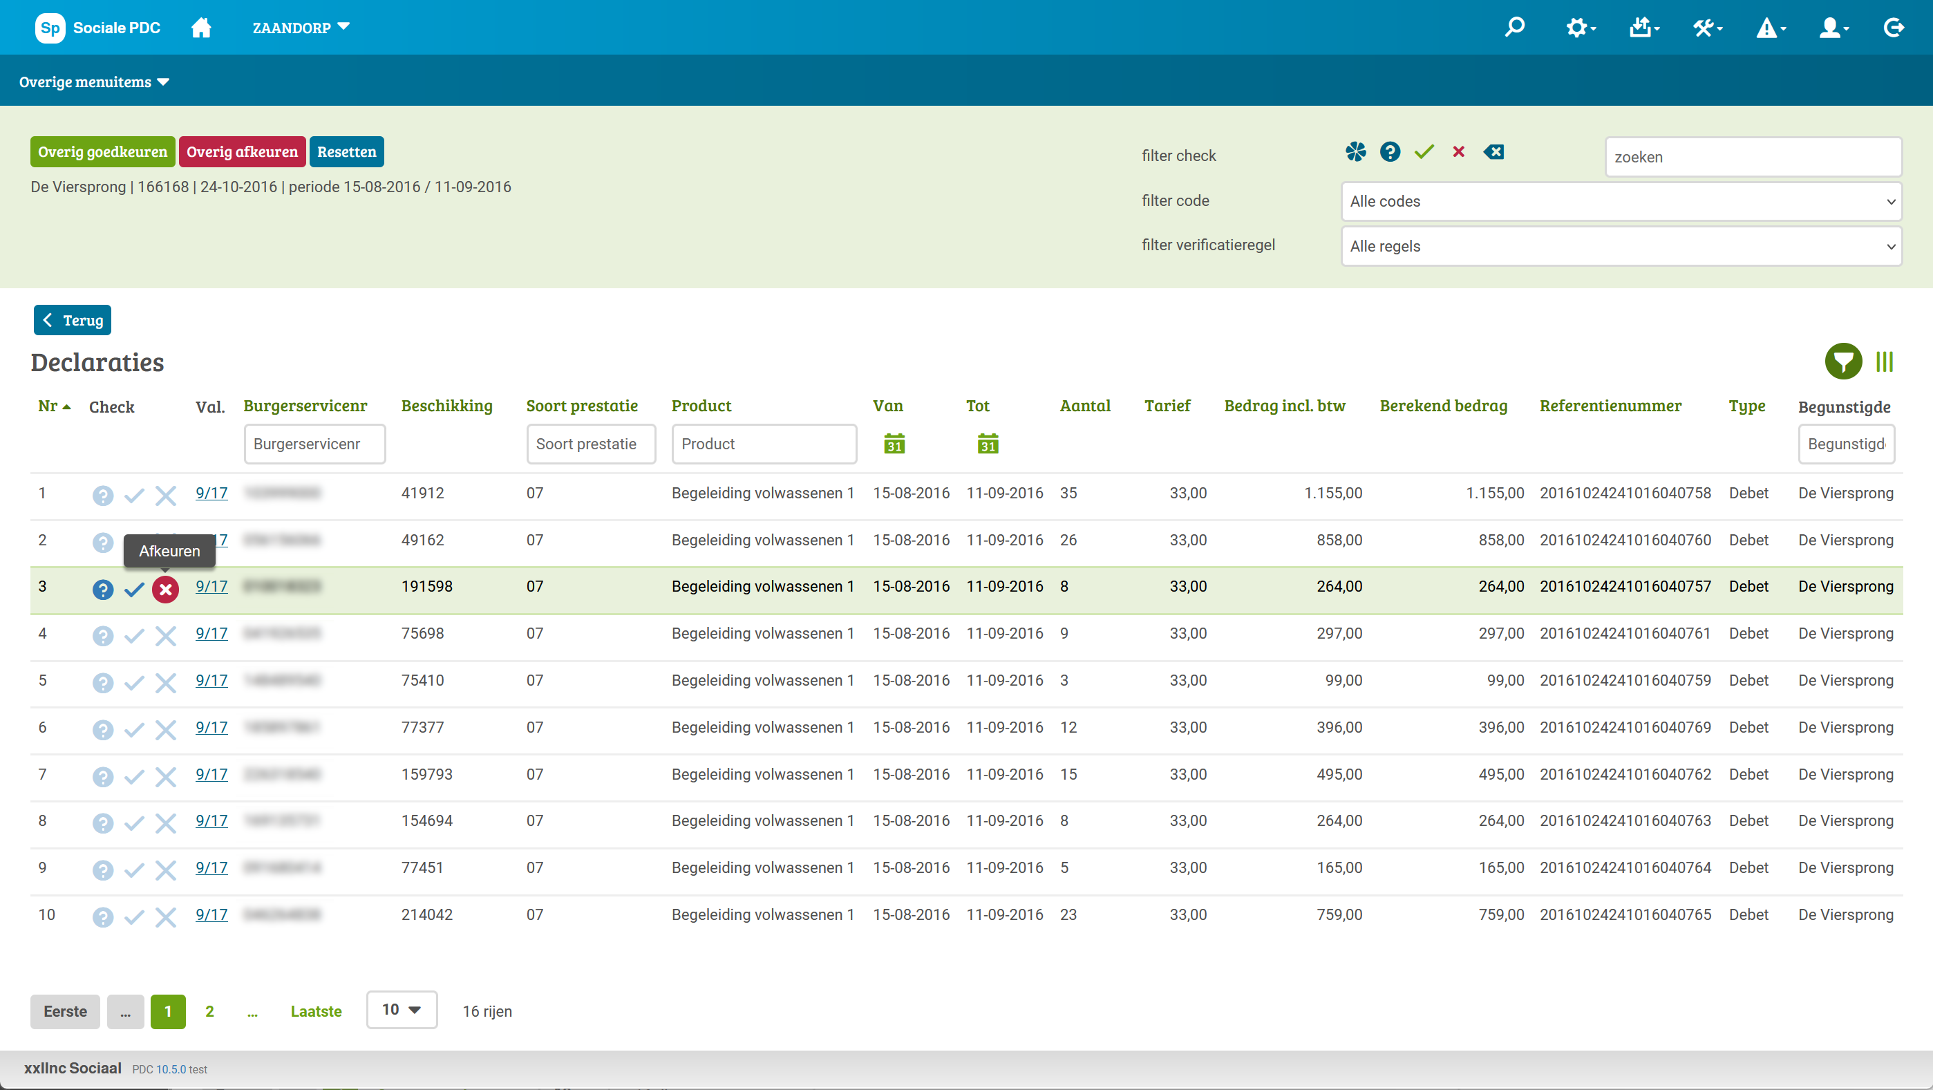Click the Resetten button

[346, 151]
